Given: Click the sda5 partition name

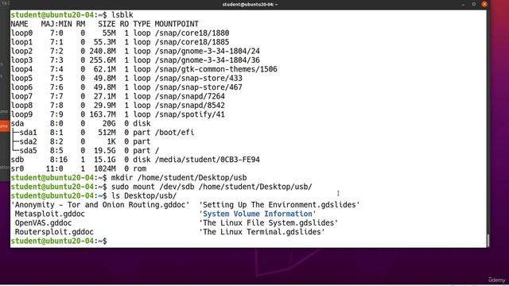Looking at the screenshot, I should [x=29, y=151].
